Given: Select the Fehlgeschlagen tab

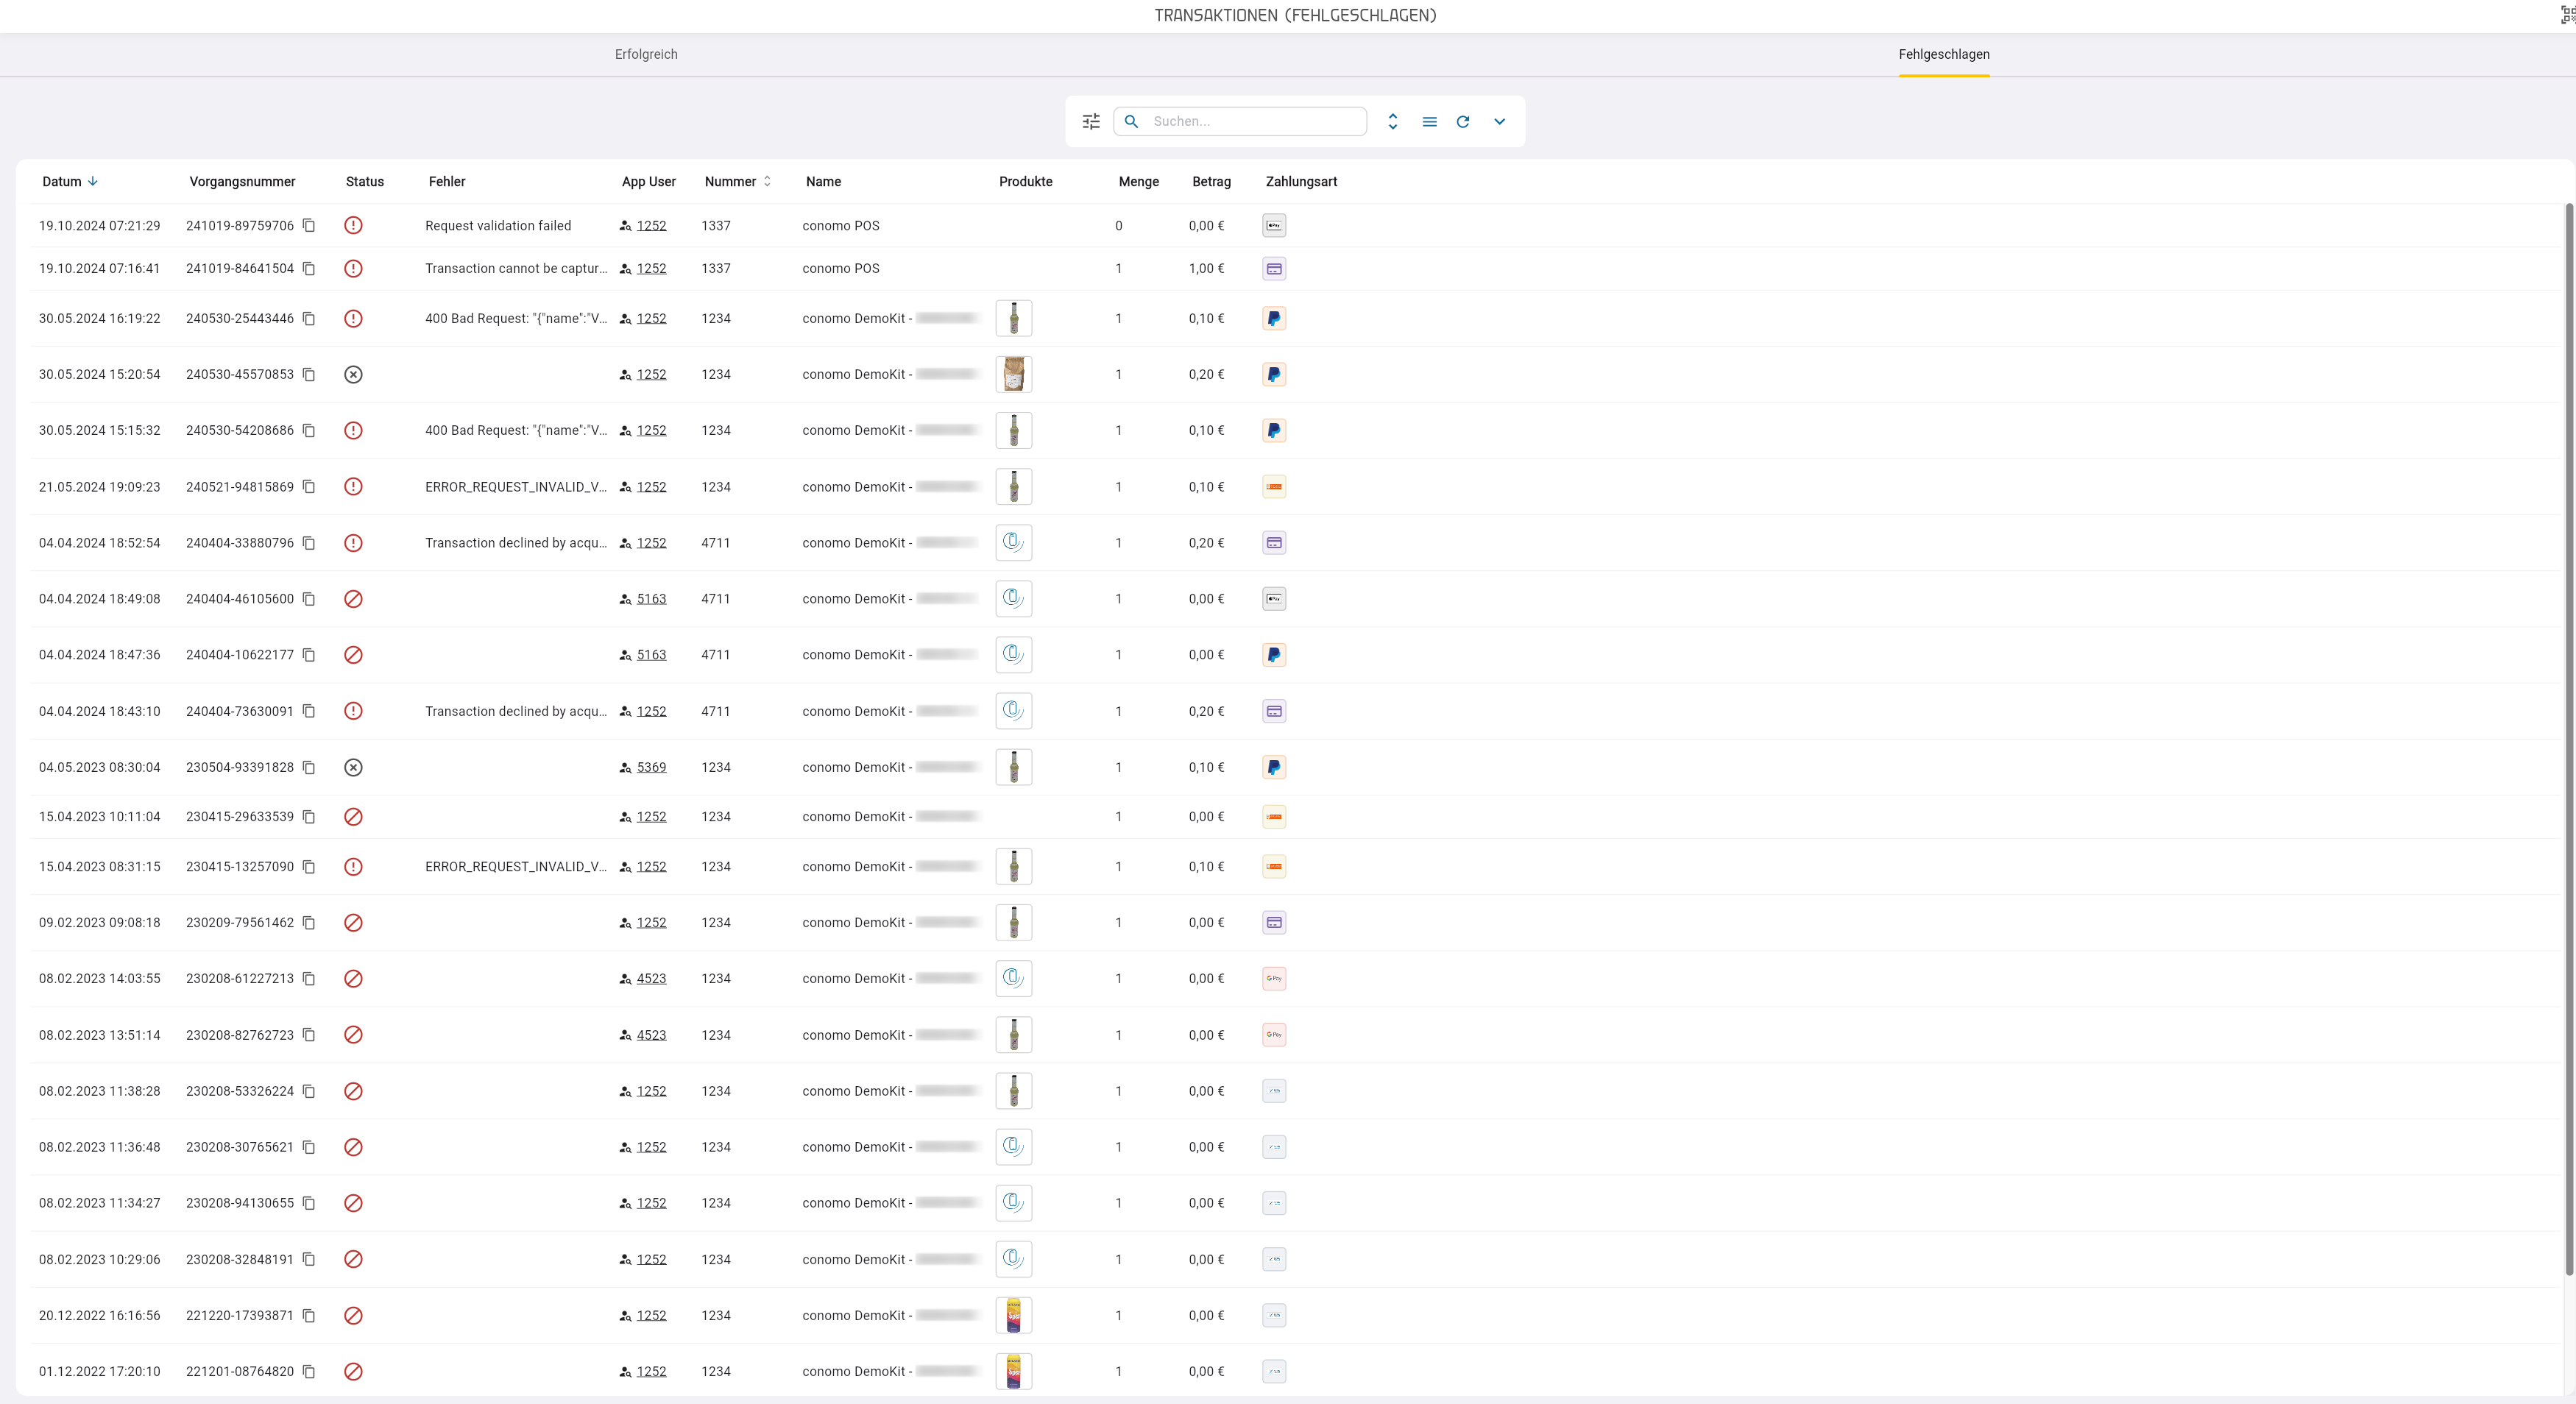Looking at the screenshot, I should (1944, 54).
